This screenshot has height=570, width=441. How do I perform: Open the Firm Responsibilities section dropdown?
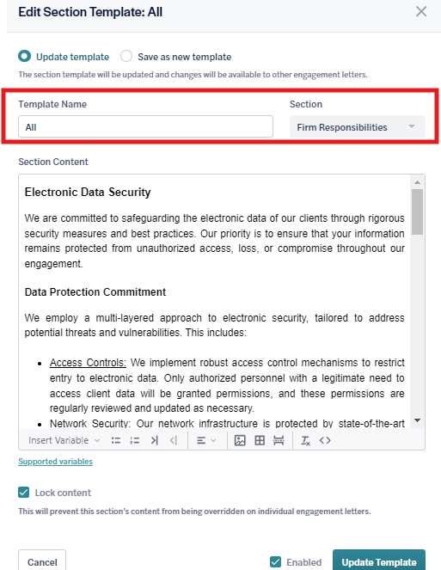click(357, 127)
